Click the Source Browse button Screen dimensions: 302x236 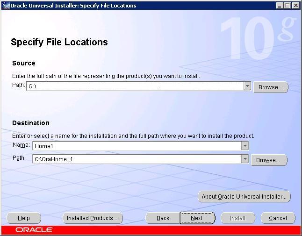(271, 87)
